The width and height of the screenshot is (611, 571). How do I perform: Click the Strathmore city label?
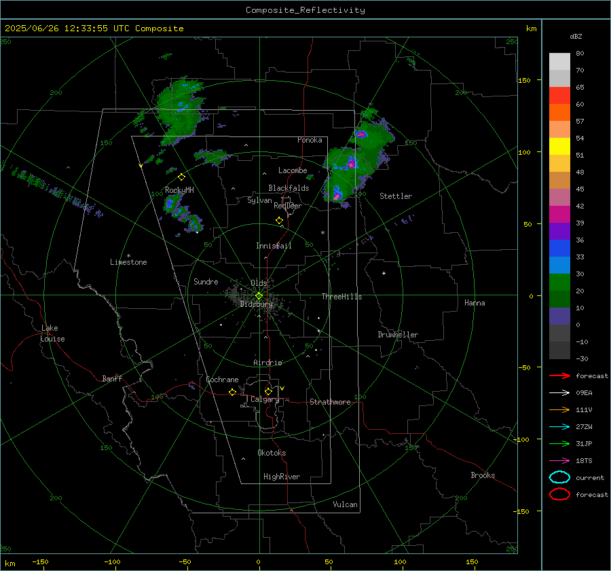330,402
